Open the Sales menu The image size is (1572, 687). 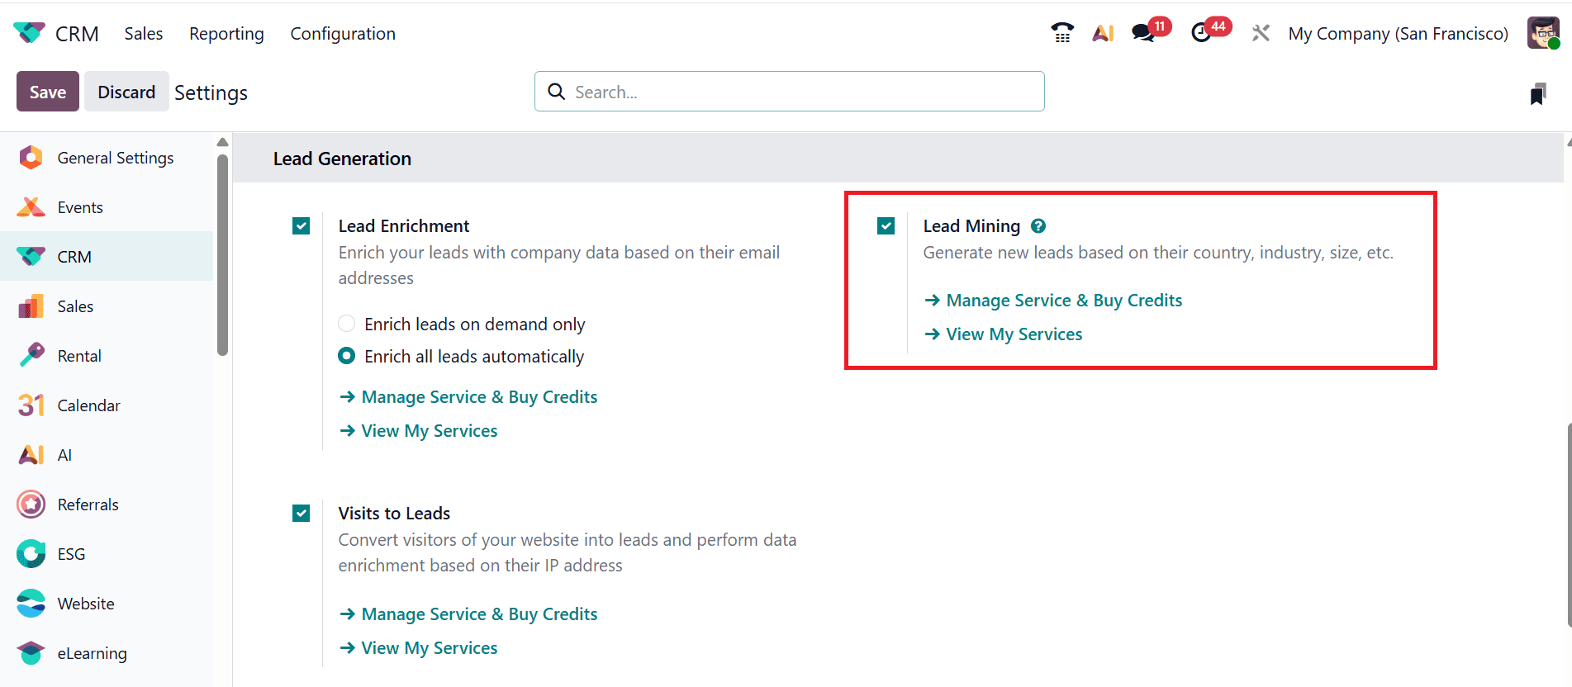[x=144, y=34]
